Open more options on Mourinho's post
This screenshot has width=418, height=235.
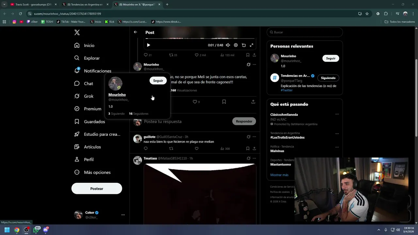coord(254,65)
